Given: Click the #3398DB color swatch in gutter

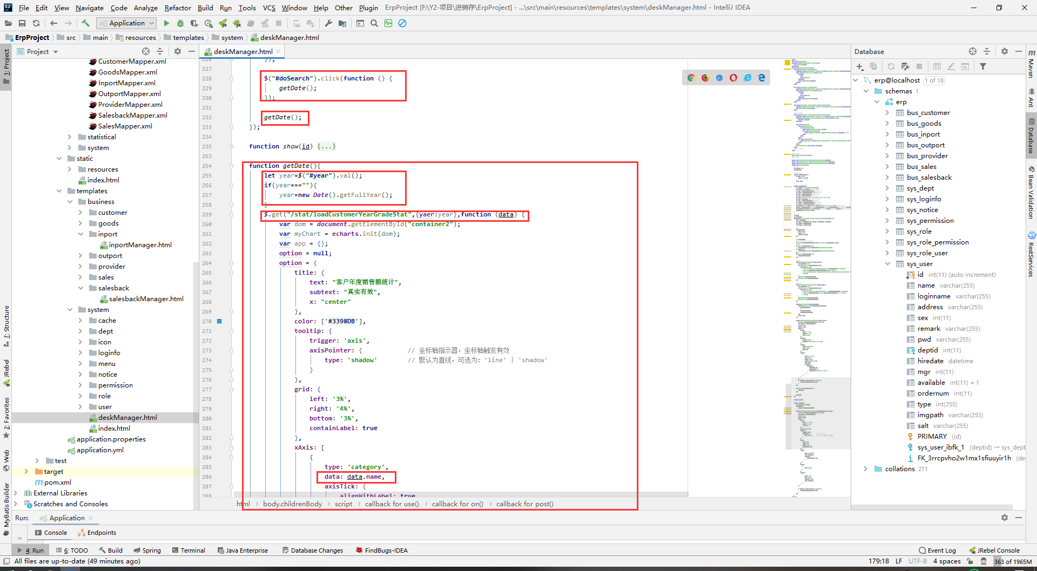Looking at the screenshot, I should (x=220, y=321).
